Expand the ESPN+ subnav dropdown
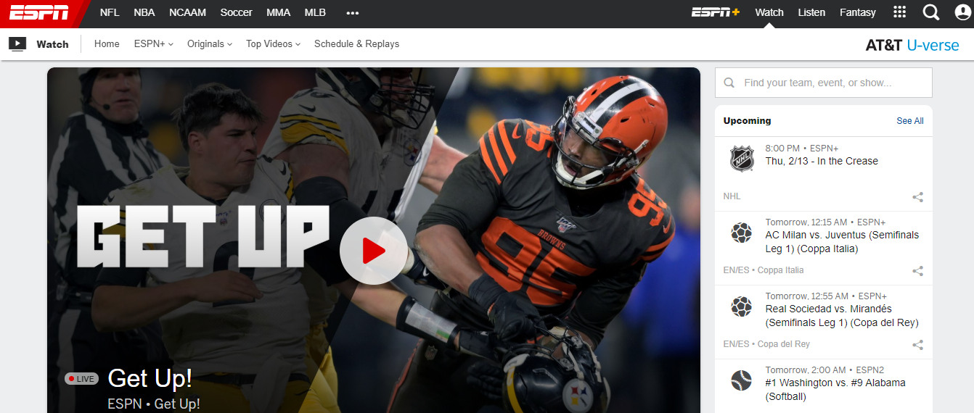 tap(154, 44)
